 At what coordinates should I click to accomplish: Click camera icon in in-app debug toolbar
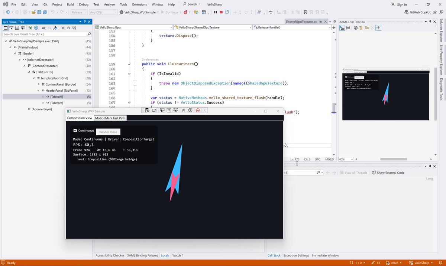154,110
